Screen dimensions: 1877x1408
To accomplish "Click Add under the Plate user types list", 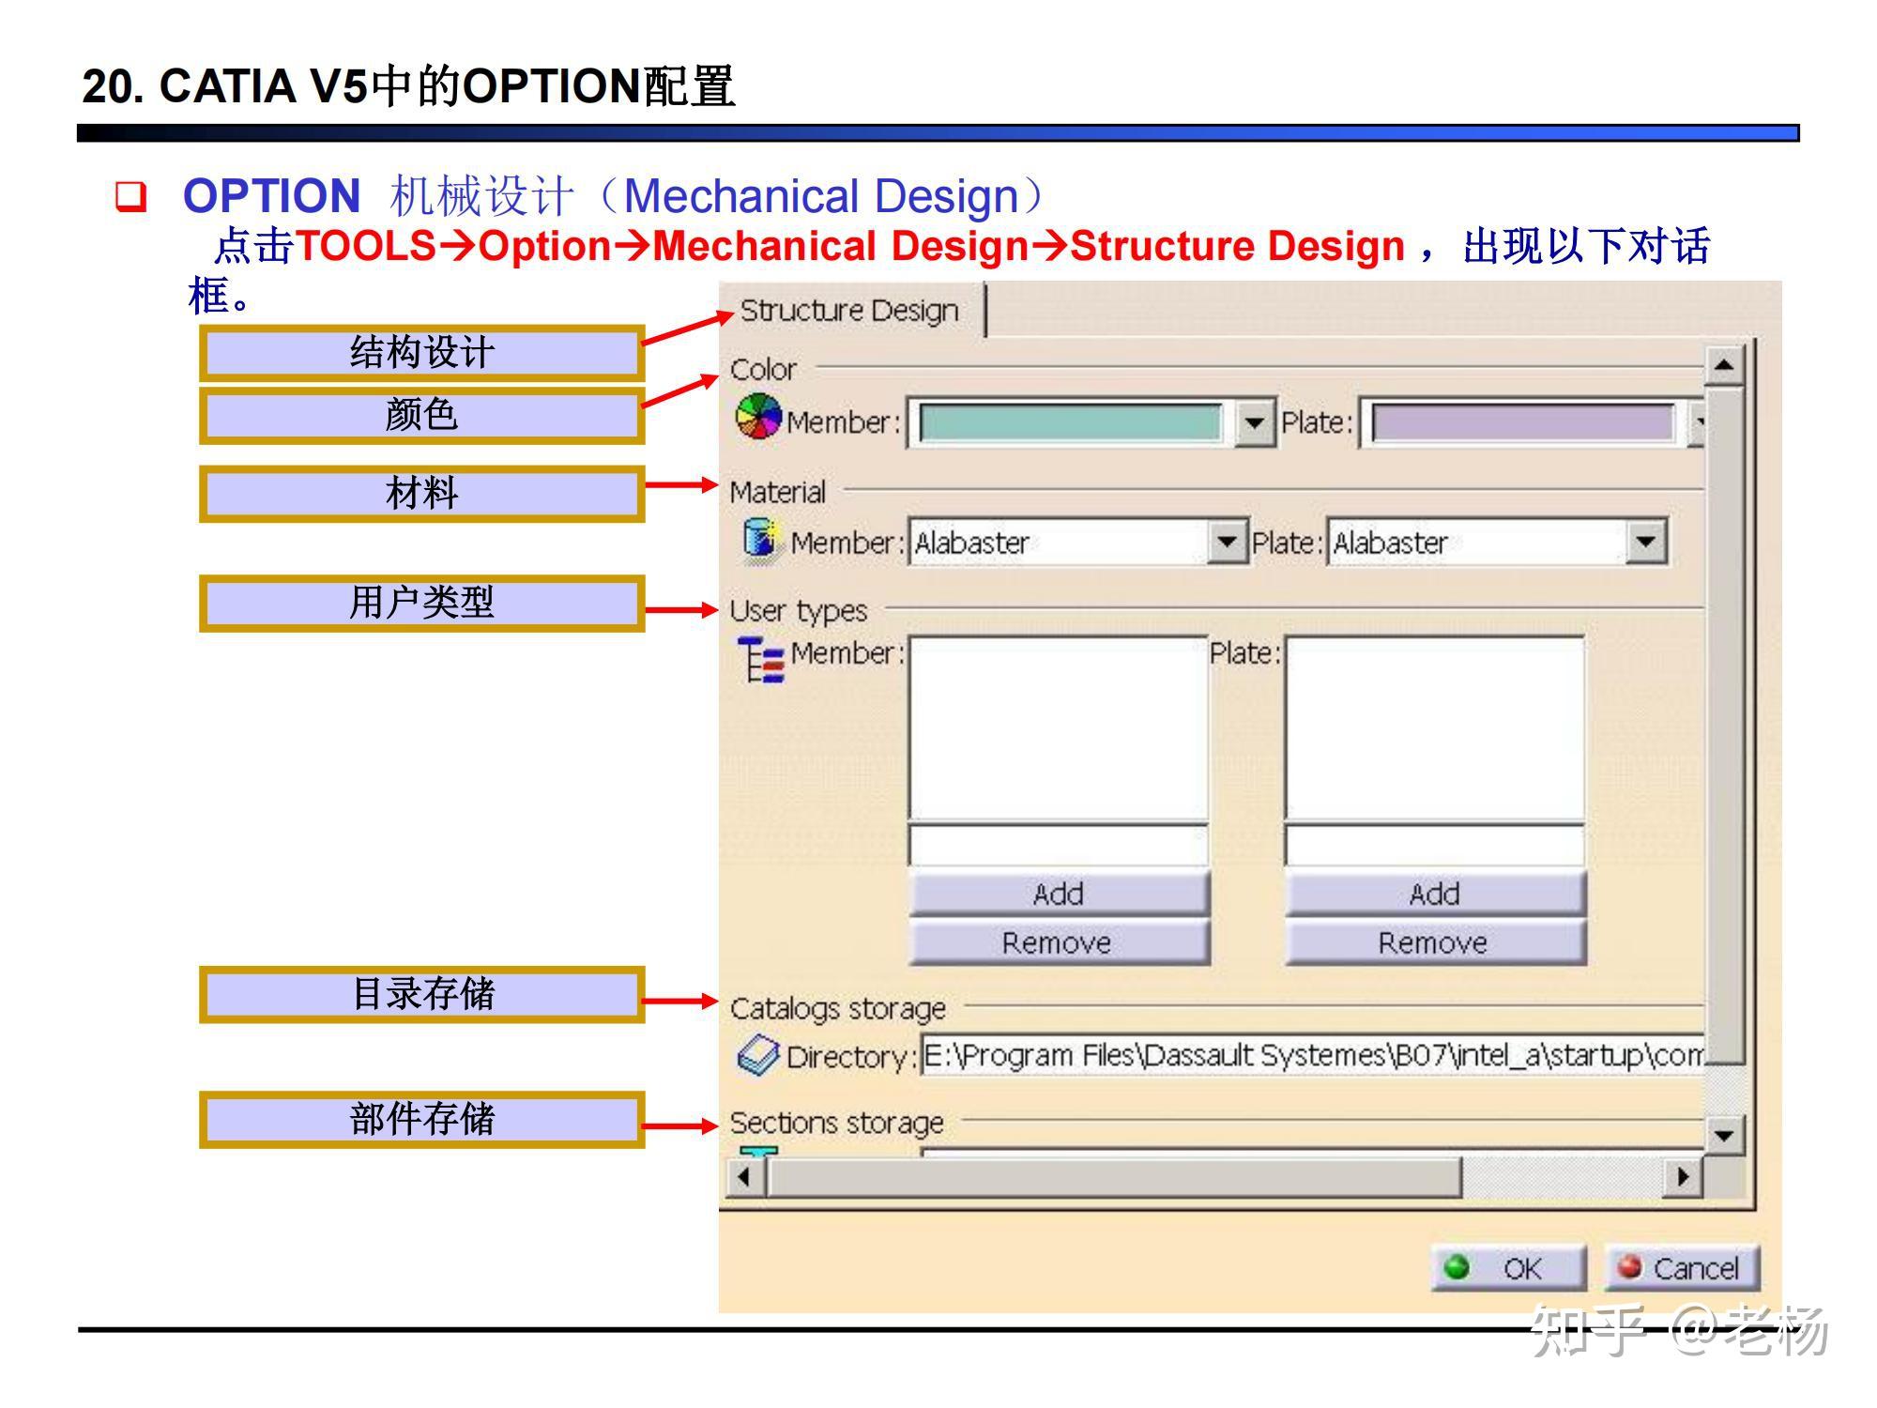I will pyautogui.click(x=1435, y=894).
